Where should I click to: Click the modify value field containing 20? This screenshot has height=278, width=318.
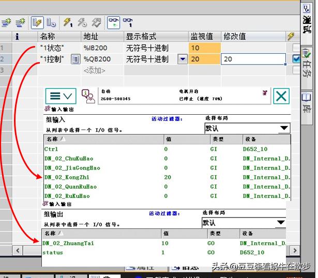pyautogui.click(x=253, y=59)
